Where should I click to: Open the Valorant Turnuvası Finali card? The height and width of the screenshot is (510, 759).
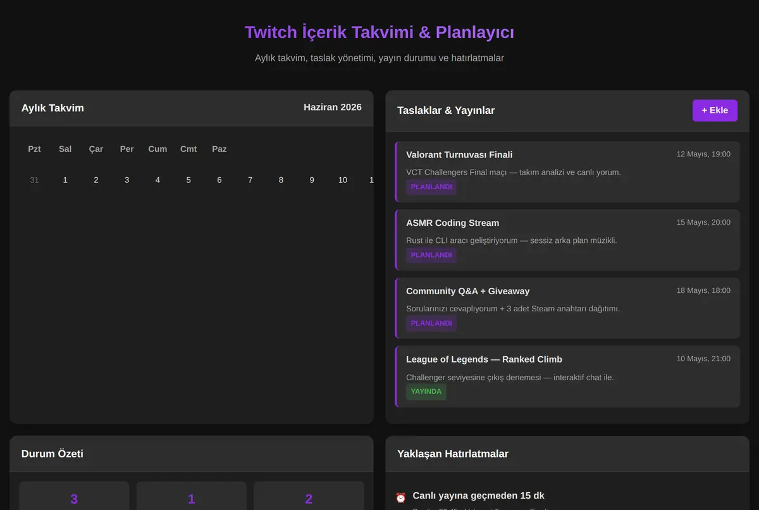[567, 171]
